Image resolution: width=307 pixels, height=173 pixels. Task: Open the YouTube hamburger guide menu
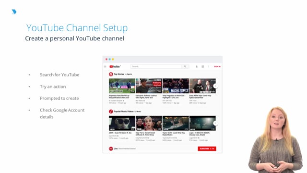point(105,67)
